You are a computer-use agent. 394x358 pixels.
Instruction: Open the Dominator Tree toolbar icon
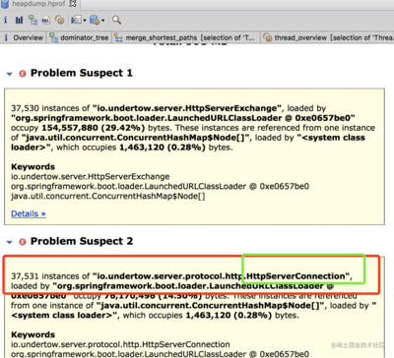coord(33,21)
